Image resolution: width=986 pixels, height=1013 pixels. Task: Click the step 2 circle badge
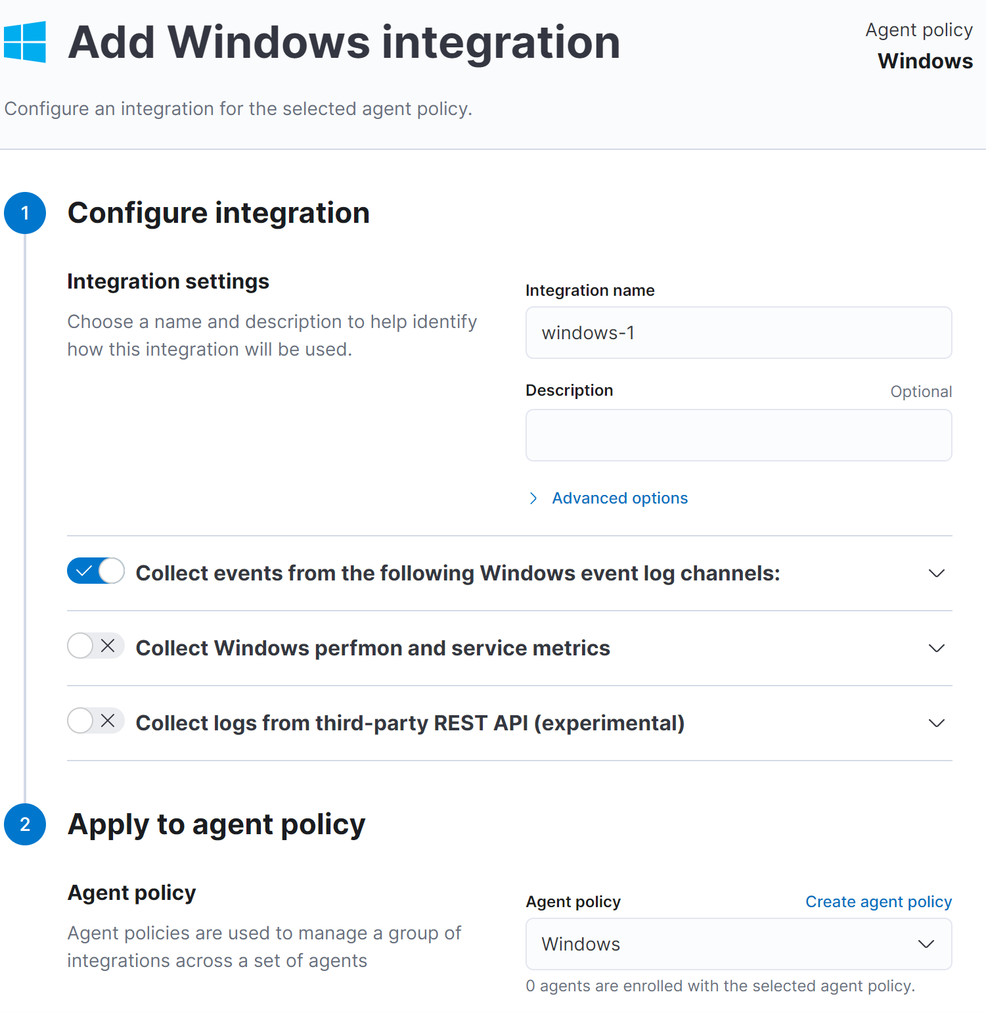point(25,824)
